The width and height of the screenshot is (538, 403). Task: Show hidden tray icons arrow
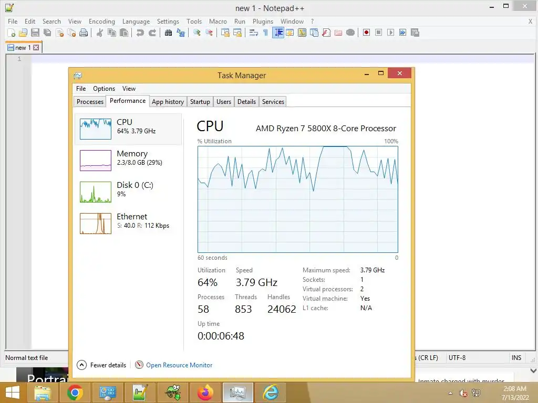tap(450, 393)
